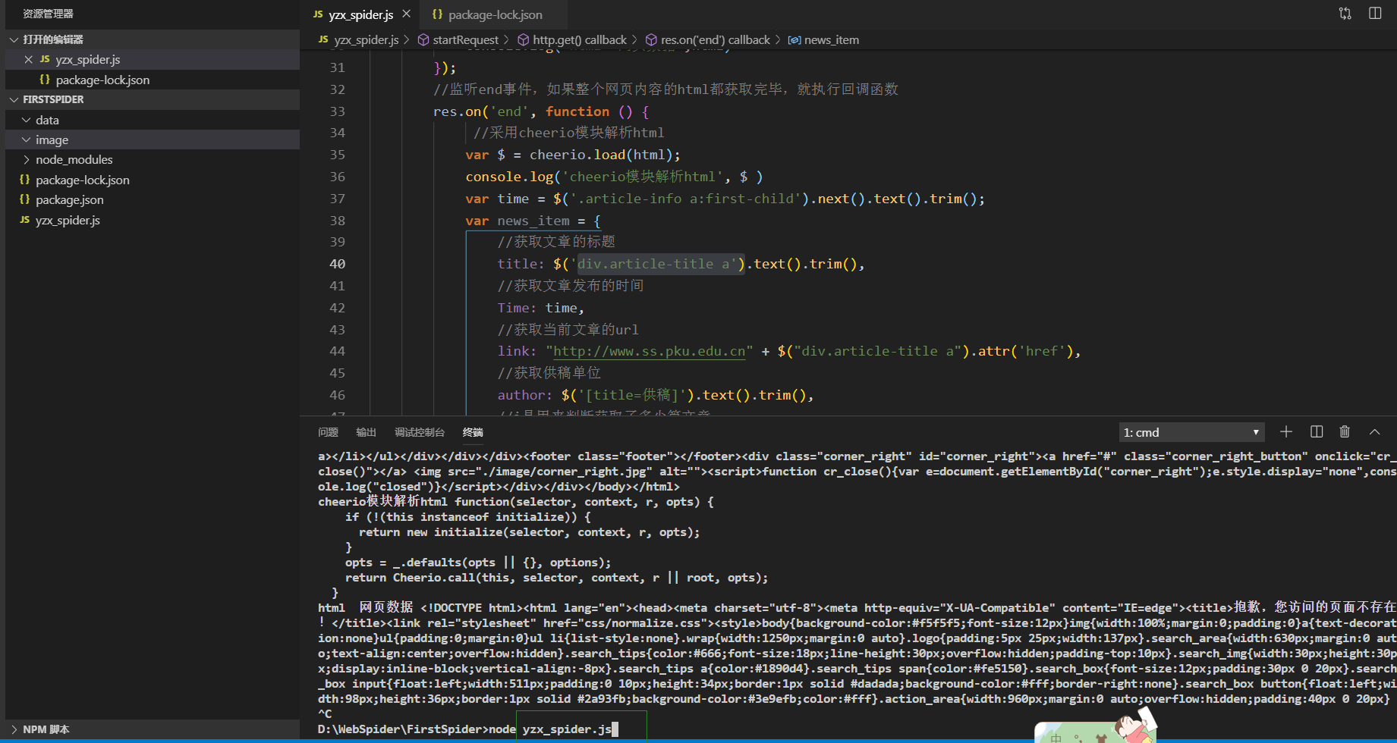Viewport: 1397px width, 743px height.
Task: Kill terminal using the trash icon
Action: tap(1345, 431)
